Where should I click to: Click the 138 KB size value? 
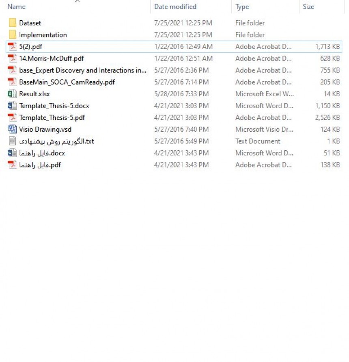[x=330, y=165]
